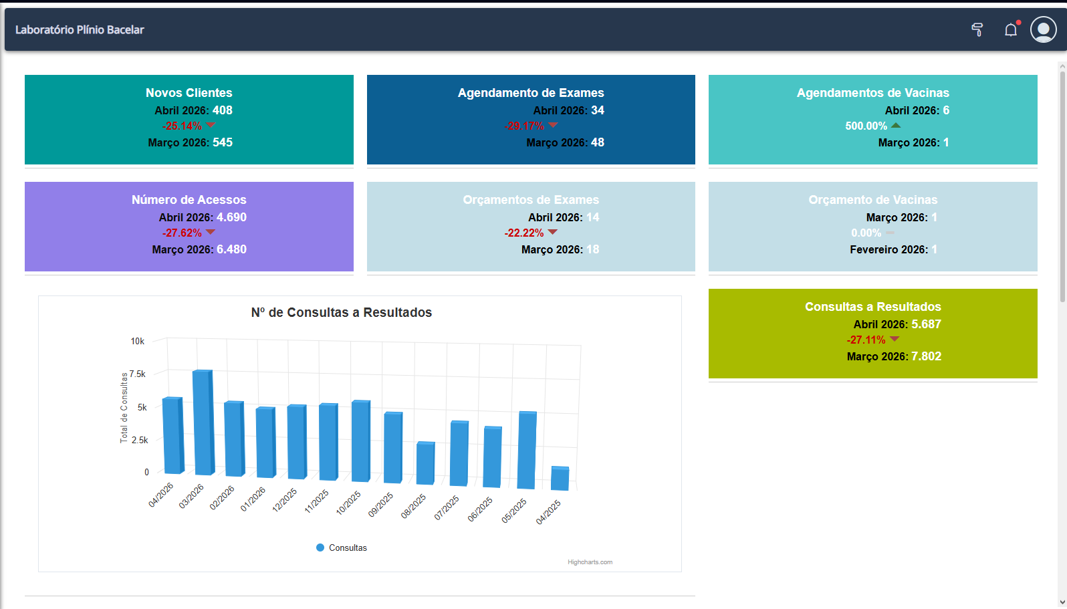
Task: Open the user profile avatar
Action: 1044,29
